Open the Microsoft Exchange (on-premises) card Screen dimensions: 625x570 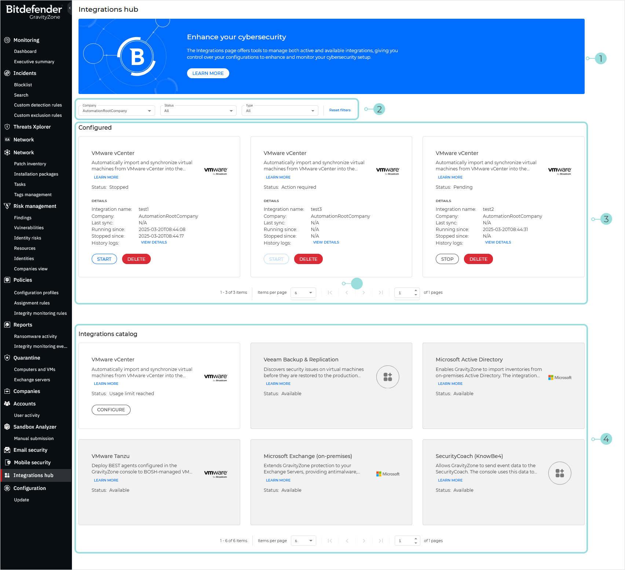[331, 482]
